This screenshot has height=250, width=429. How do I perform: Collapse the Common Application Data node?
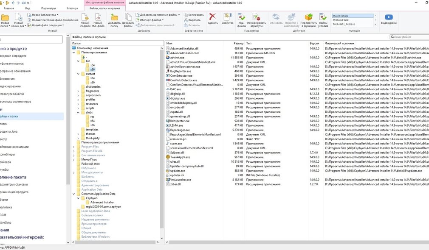coord(73,194)
